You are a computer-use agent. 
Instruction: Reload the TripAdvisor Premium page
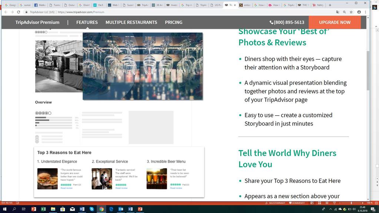(x=19, y=12)
